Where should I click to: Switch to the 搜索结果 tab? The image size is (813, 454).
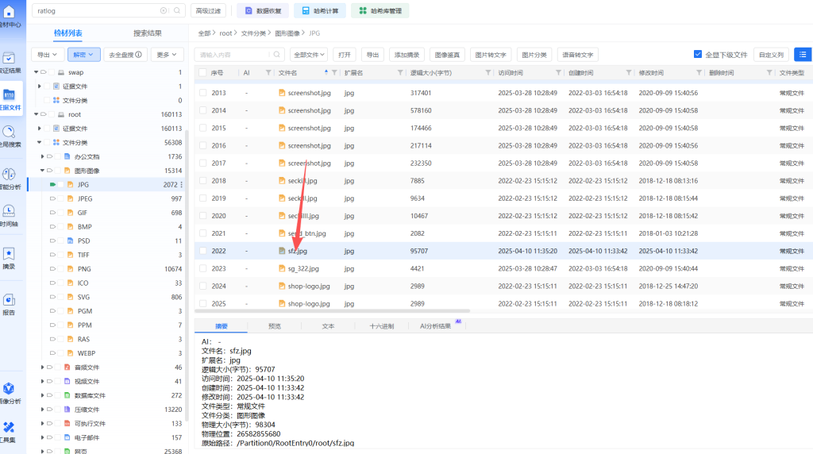tap(147, 33)
